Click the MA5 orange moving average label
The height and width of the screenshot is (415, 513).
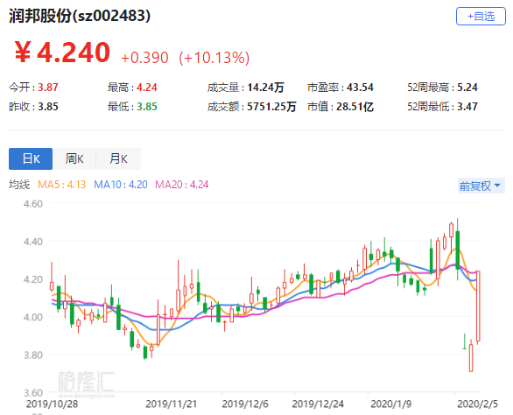click(x=61, y=185)
